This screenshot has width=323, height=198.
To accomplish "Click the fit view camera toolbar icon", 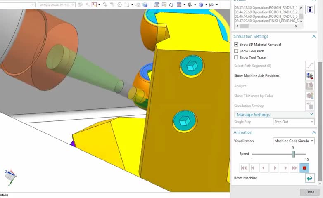I will pos(157,5).
